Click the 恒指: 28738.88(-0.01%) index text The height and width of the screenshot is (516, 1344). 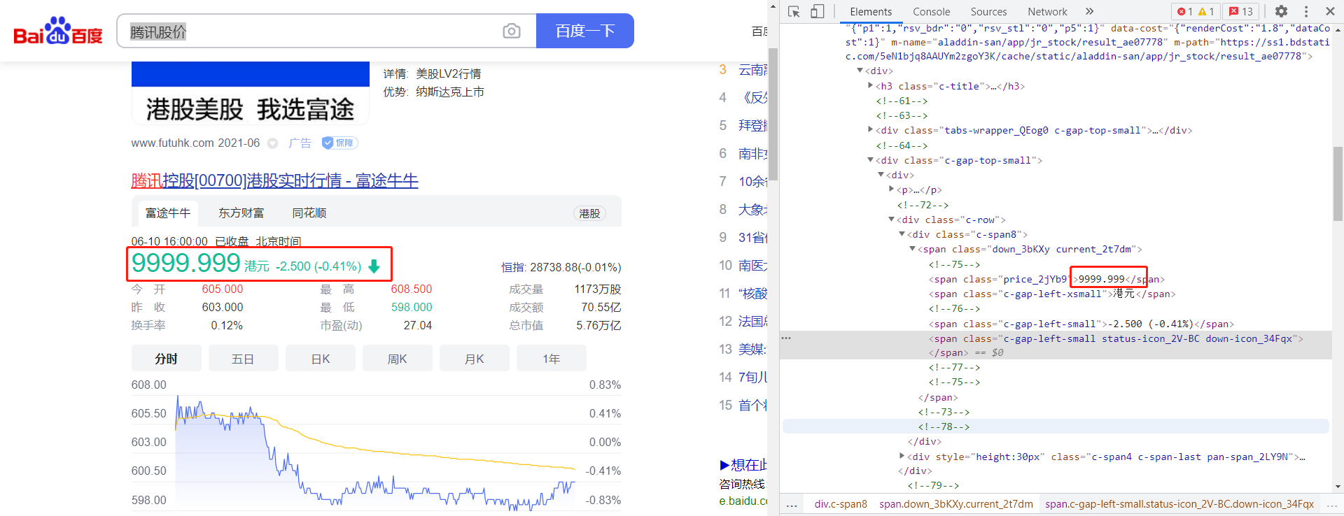tap(561, 267)
